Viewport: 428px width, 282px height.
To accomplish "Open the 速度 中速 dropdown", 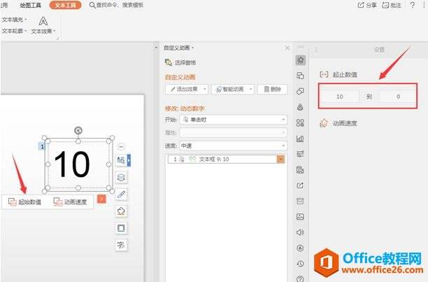I will click(233, 146).
